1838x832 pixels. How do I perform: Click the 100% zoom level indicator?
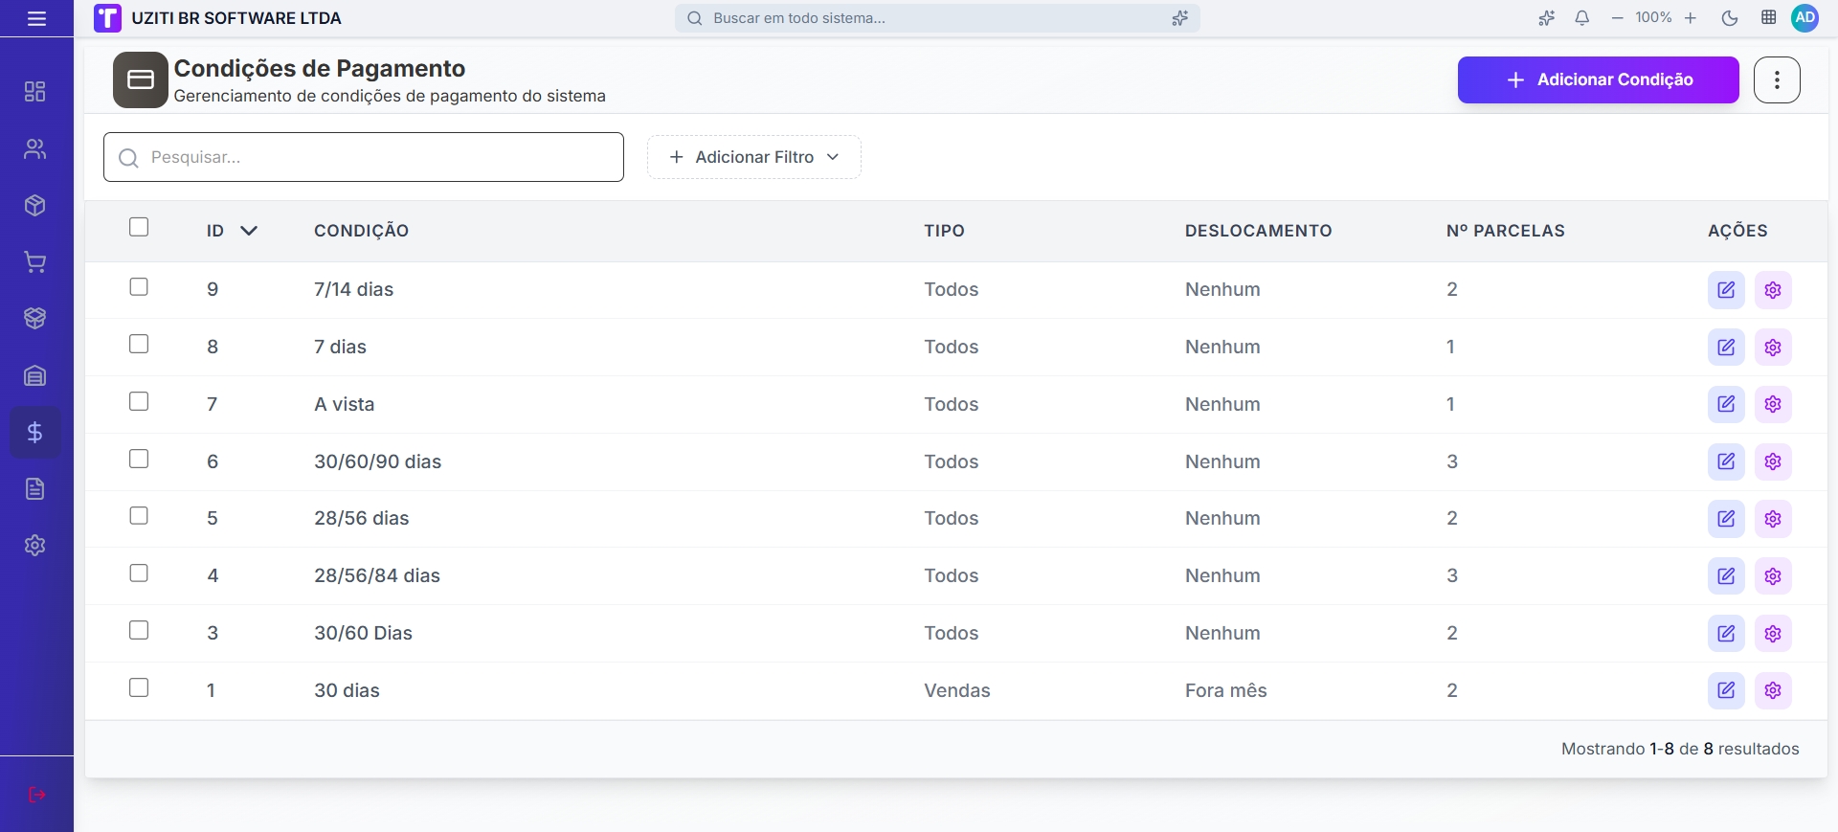point(1653,18)
